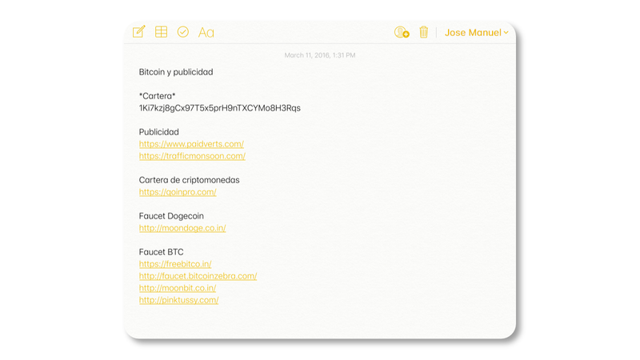Screen dimensions: 640x360
Task: Create a checklist with the checkmark icon
Action: pyautogui.click(x=183, y=32)
